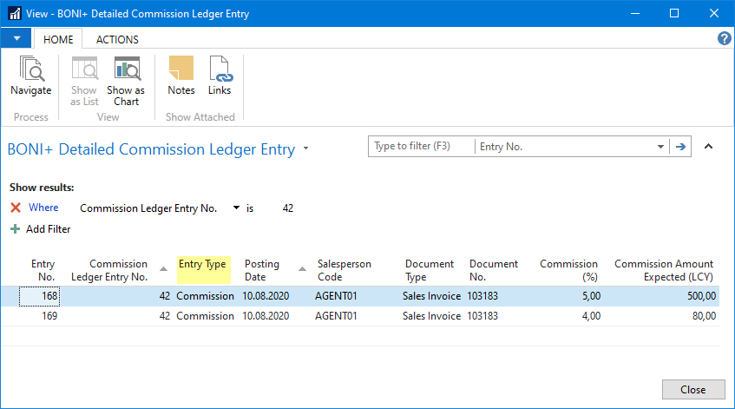735x409 pixels.
Task: Select the HOME ribbon tab
Action: coord(58,39)
